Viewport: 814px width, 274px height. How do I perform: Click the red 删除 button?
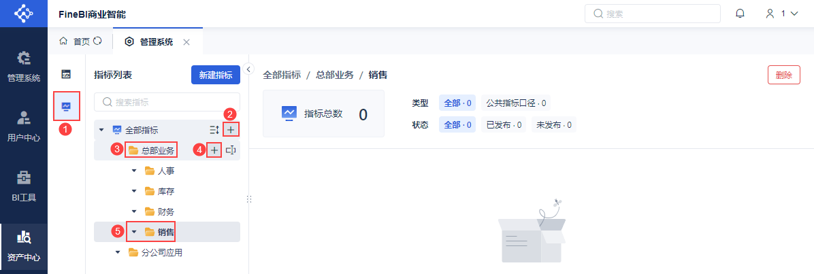pyautogui.click(x=784, y=75)
